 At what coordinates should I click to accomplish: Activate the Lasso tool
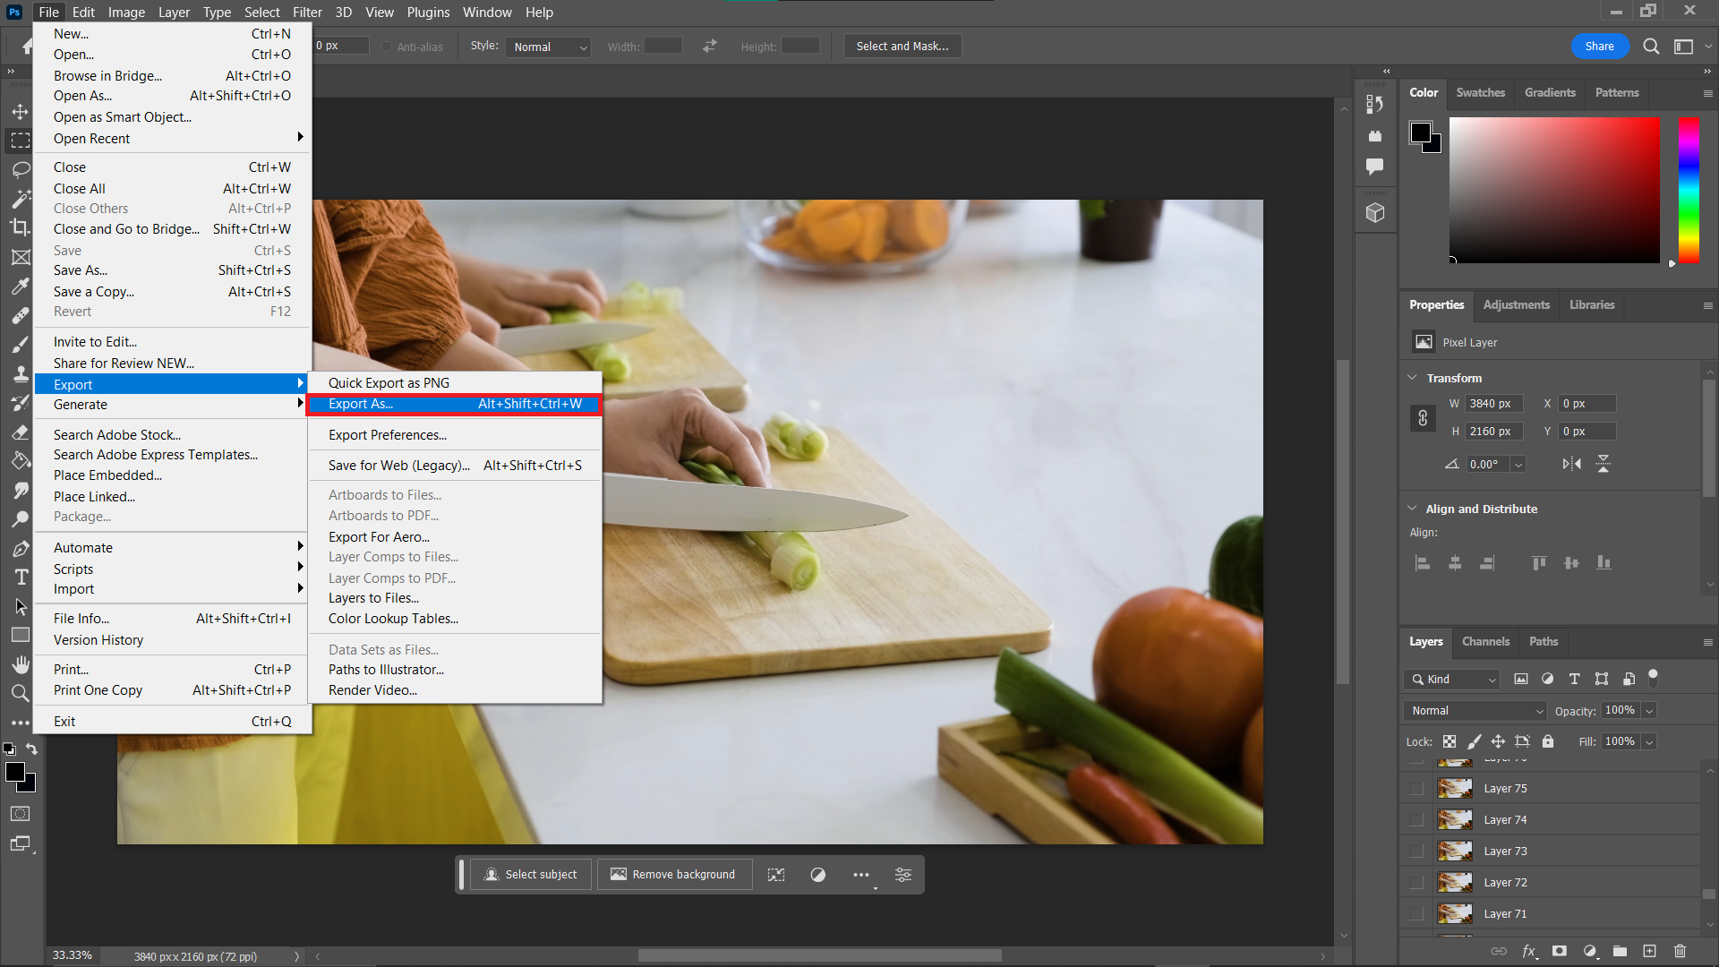(x=20, y=169)
